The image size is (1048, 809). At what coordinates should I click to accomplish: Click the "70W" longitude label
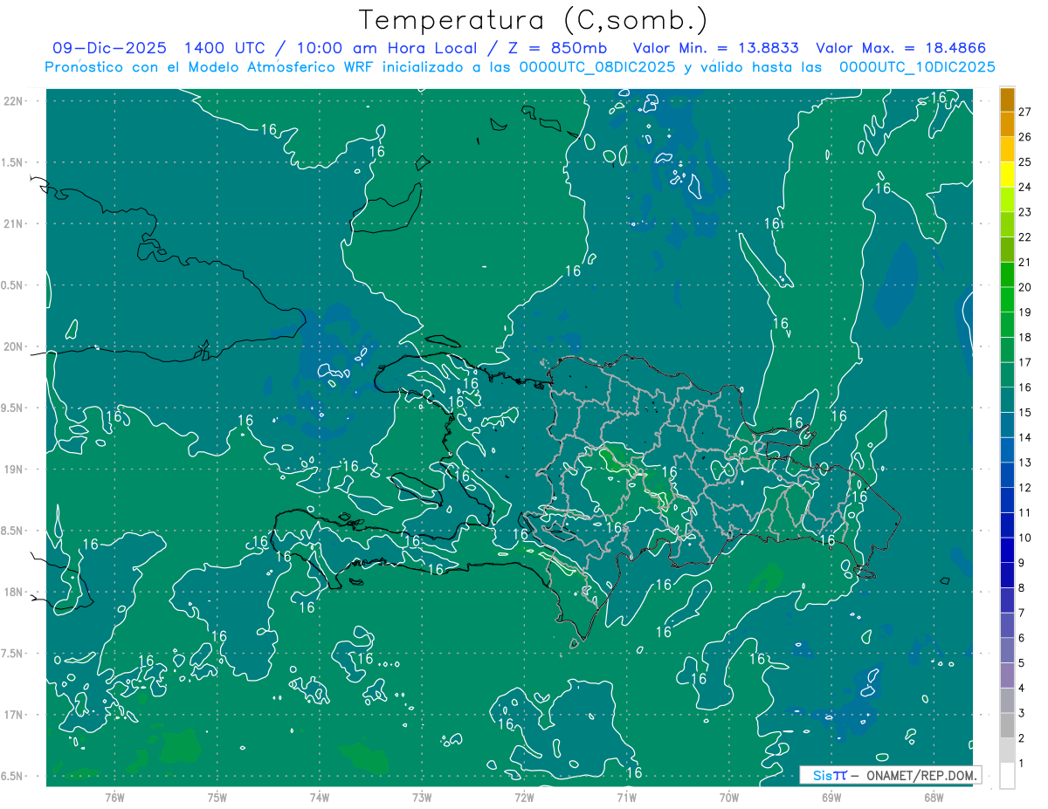pyautogui.click(x=728, y=798)
